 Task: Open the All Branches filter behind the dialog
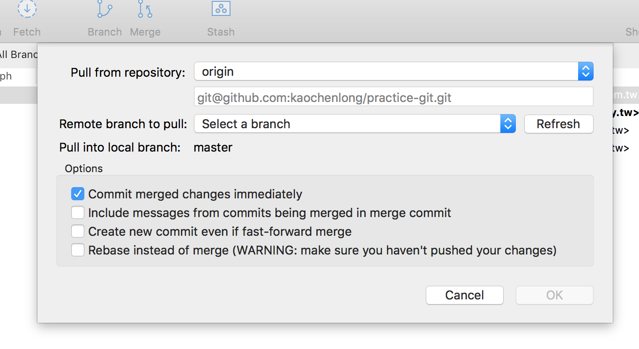[18, 54]
